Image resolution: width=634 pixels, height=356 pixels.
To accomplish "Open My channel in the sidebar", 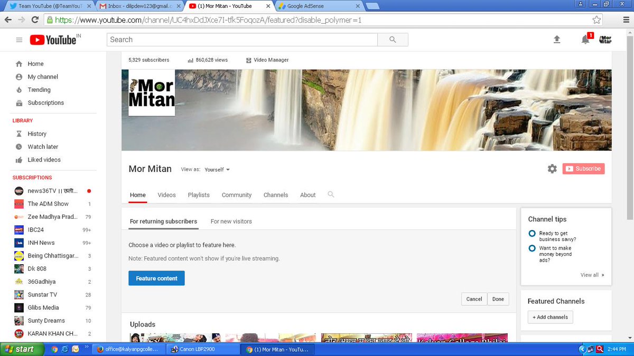I will [42, 77].
